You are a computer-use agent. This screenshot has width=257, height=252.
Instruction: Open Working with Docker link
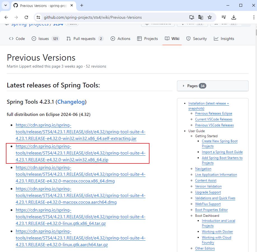pos(217,232)
